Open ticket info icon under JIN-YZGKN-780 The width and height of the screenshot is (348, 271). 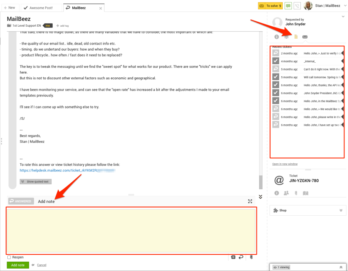tap(276, 193)
